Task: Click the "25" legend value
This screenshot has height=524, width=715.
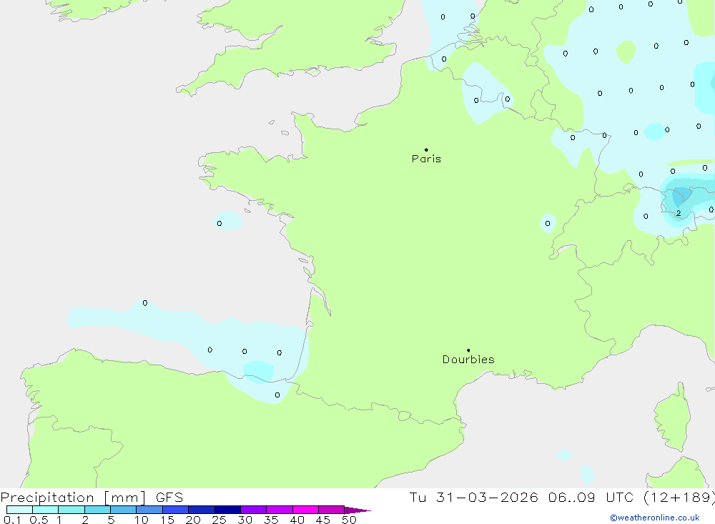Action: coord(220,520)
